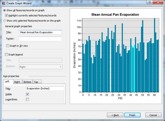Click the help question mark button
The height and width of the screenshot is (121, 165).
(x=149, y=2)
